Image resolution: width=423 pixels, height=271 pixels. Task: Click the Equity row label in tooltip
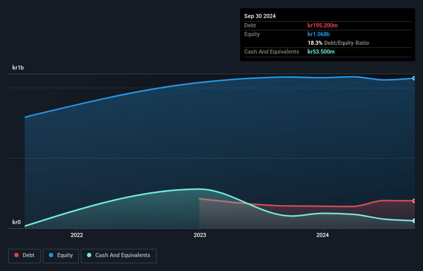coord(252,34)
